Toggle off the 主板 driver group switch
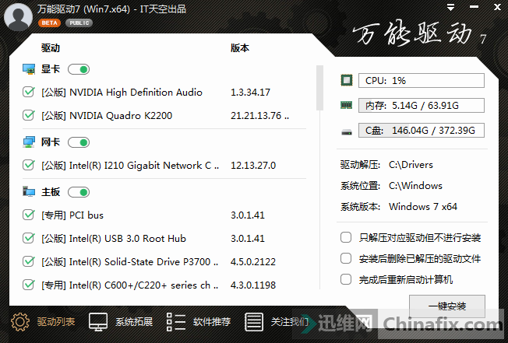Image resolution: width=508 pixels, height=343 pixels. 79,192
